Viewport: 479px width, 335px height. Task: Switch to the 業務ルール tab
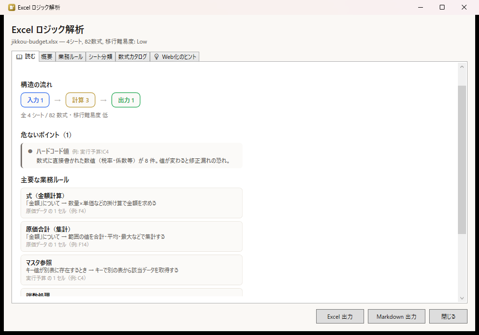70,57
